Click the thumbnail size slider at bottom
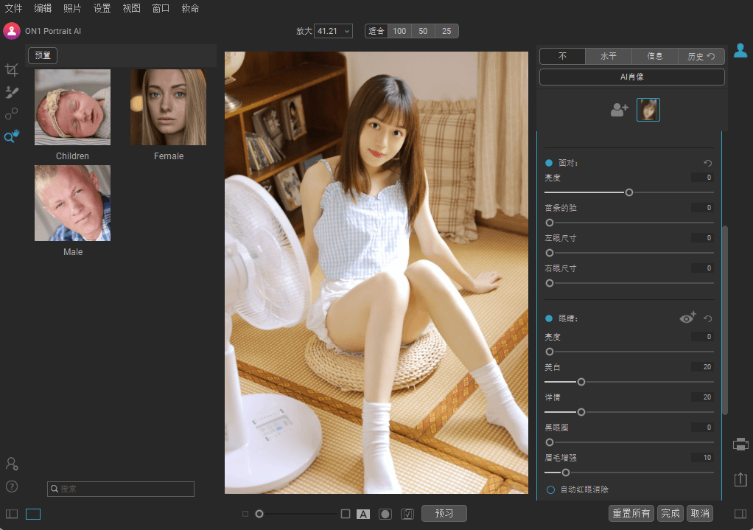The image size is (753, 530). tap(259, 514)
